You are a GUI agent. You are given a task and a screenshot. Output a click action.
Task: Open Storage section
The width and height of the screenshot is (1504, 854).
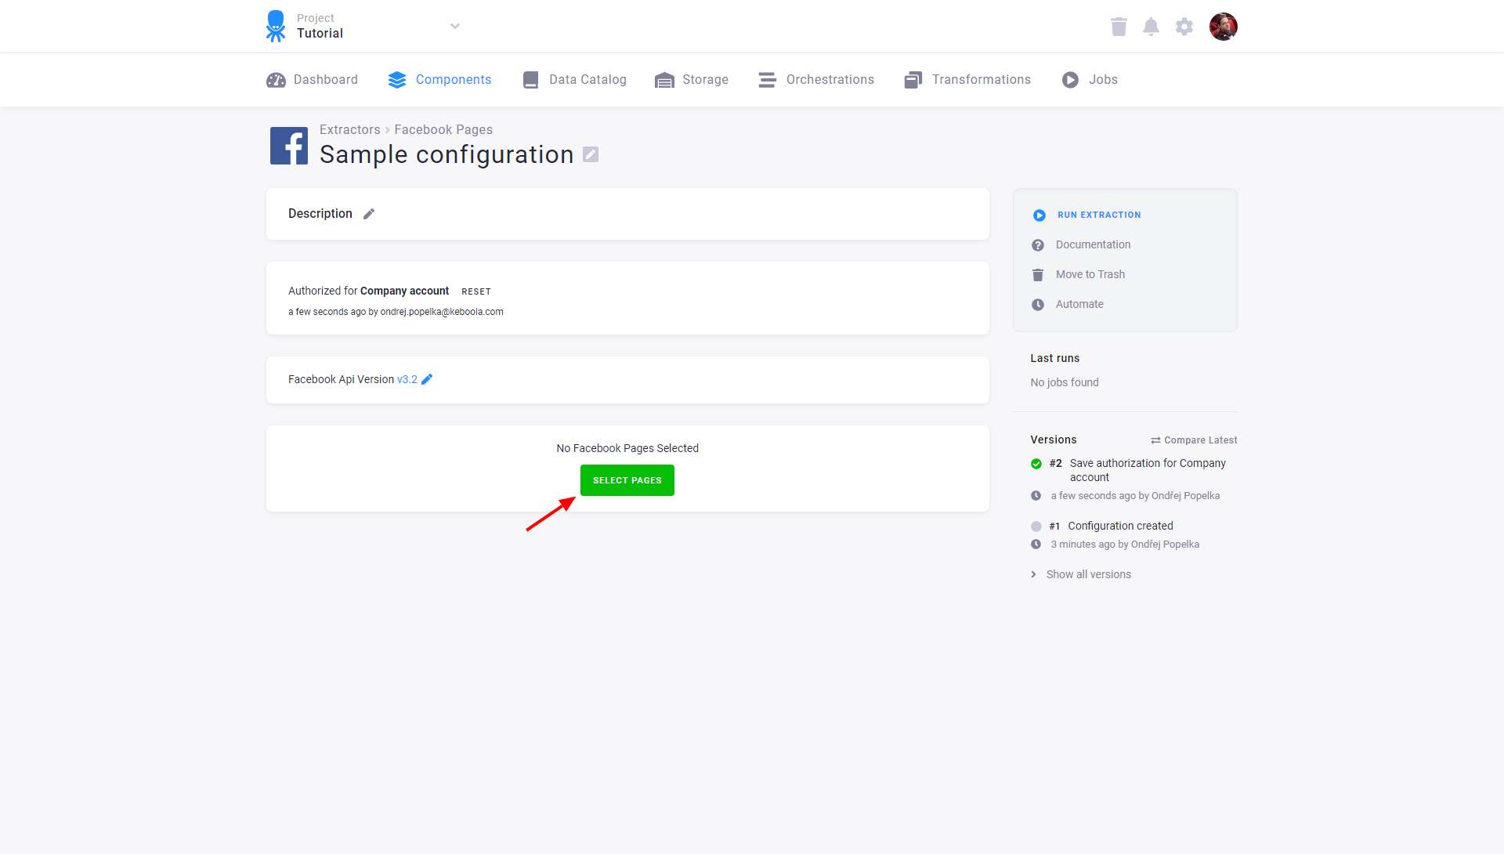pos(692,80)
